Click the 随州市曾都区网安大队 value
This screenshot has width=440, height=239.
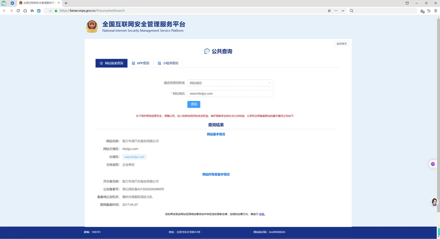137,197
